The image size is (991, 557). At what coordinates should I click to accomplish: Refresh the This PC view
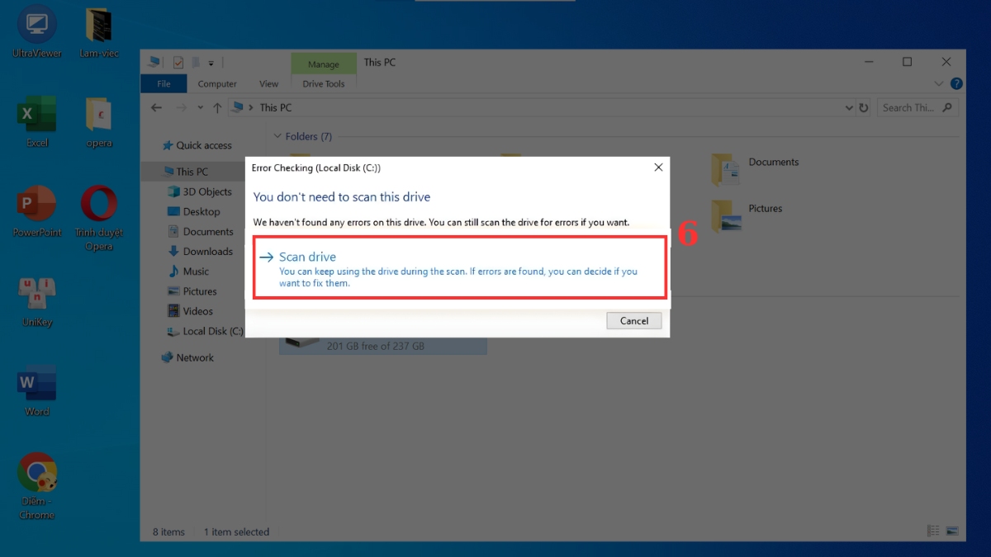(864, 107)
